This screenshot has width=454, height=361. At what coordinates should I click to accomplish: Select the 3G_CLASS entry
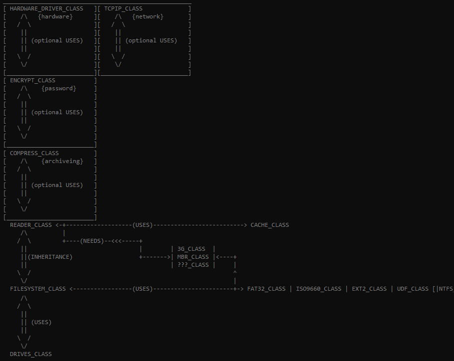pyautogui.click(x=191, y=249)
